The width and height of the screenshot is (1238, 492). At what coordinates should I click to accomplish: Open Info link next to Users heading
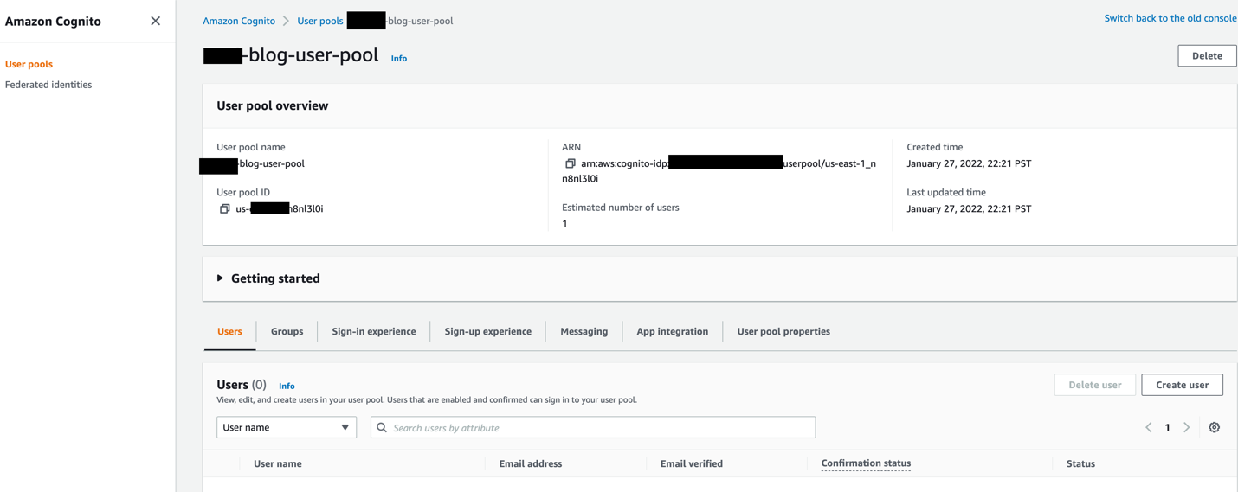click(287, 386)
